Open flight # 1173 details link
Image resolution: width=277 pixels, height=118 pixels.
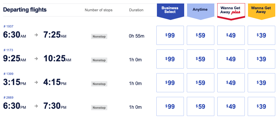pyautogui.click(x=8, y=50)
